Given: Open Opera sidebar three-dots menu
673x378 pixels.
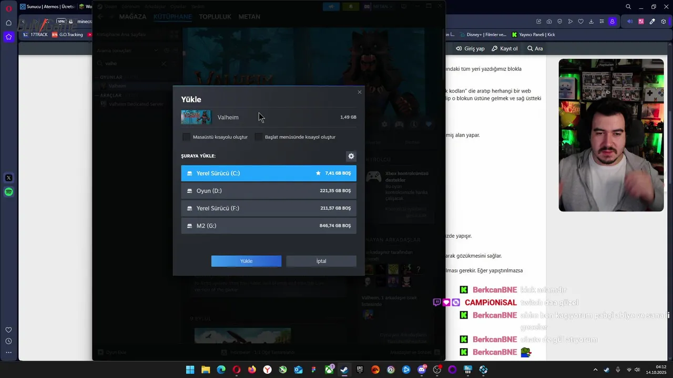Looking at the screenshot, I should (x=8, y=353).
